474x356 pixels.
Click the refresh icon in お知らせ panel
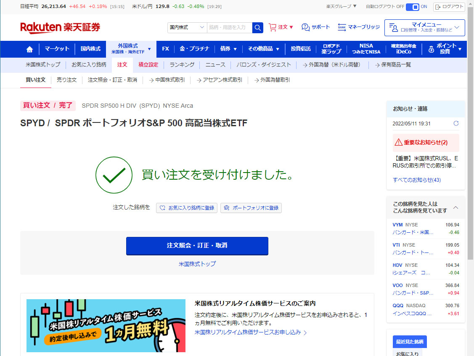(456, 123)
